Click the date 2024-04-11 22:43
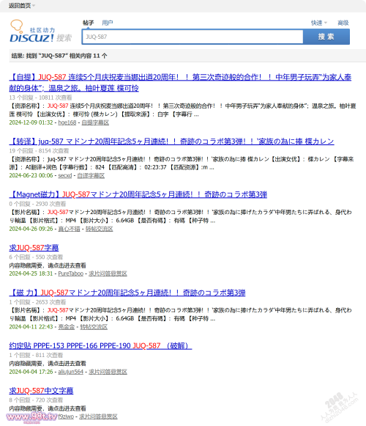The height and width of the screenshot is (426, 366). point(31,327)
